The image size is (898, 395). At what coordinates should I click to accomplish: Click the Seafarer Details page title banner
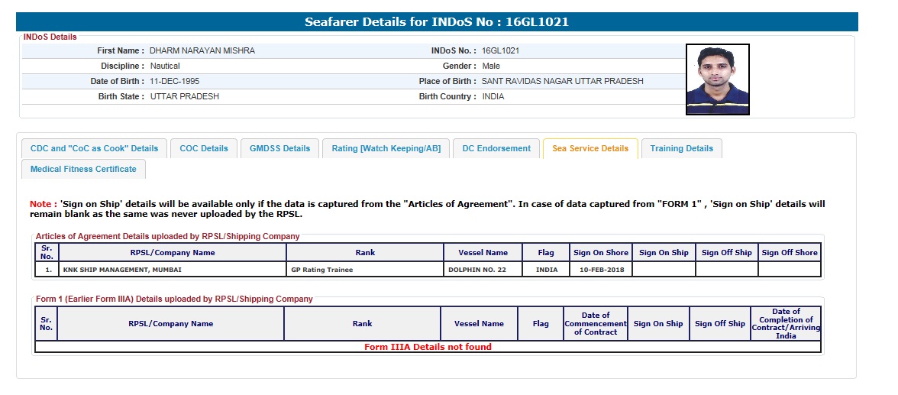coord(437,22)
